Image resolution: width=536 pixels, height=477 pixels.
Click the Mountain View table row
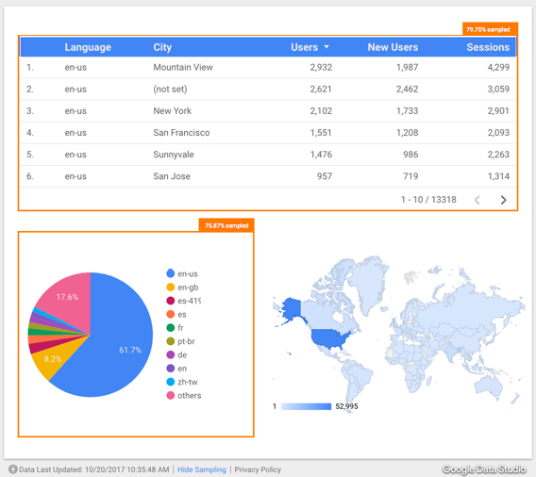(x=268, y=67)
